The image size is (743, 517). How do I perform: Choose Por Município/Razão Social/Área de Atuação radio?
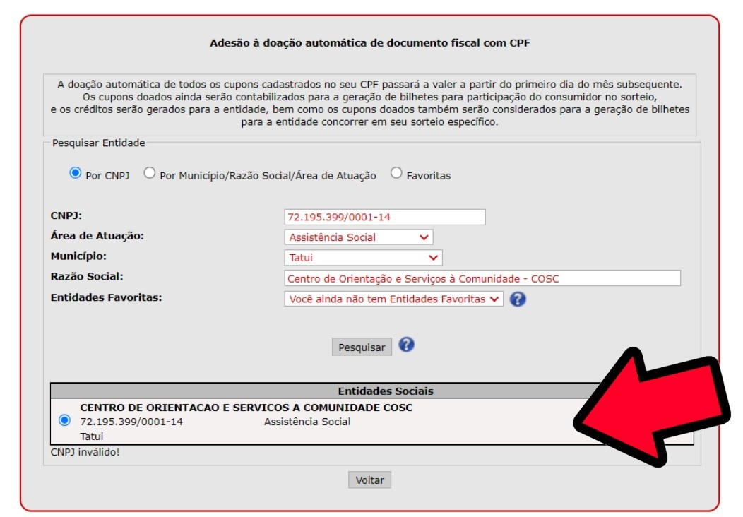pyautogui.click(x=150, y=173)
